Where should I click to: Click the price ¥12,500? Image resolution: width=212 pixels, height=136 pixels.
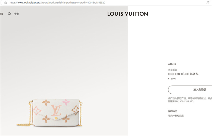tap(172, 79)
